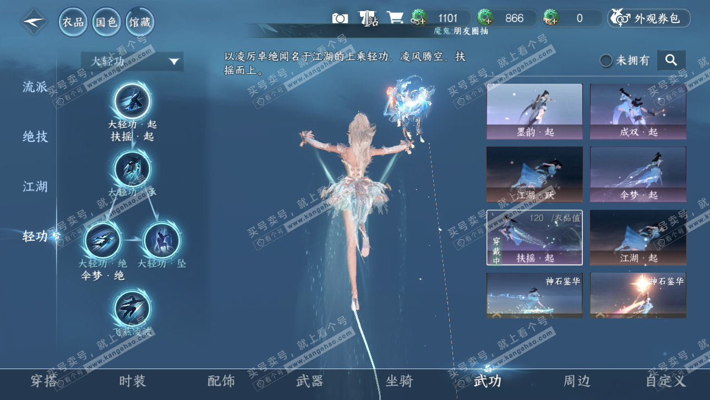This screenshot has width=710, height=400.
Task: Choose the 伞梦·起 appearance card
Action: coord(638,174)
